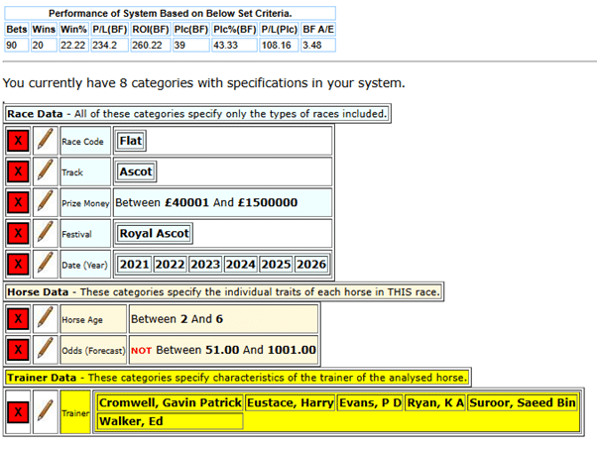Click the yellow Trainer label cell

click(x=75, y=412)
